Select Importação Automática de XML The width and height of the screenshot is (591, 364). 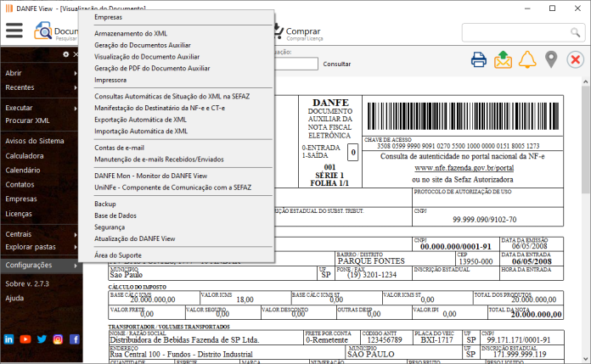141,132
